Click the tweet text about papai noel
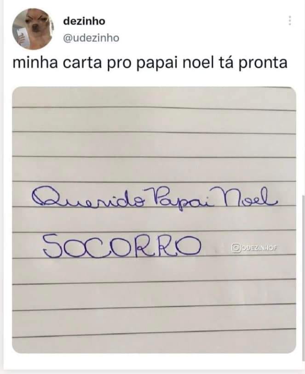The height and width of the screenshot is (374, 305). (x=150, y=63)
